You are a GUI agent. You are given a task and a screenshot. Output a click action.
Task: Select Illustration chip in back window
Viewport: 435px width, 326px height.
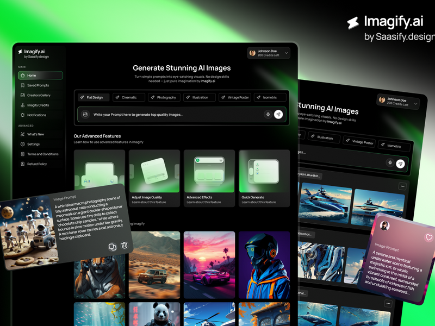324,137
